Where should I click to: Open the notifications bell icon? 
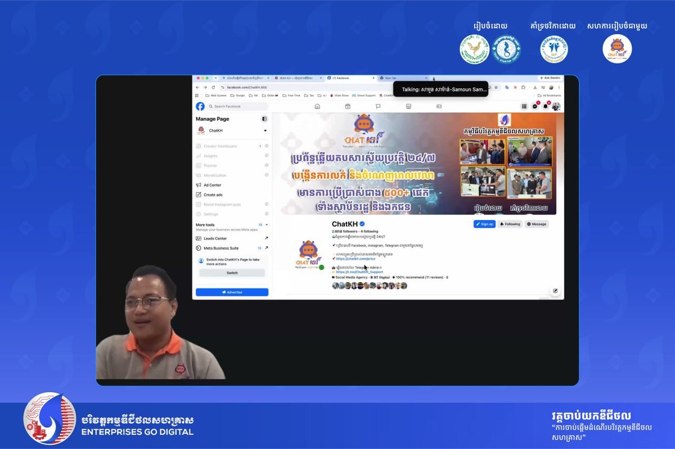pyautogui.click(x=546, y=106)
